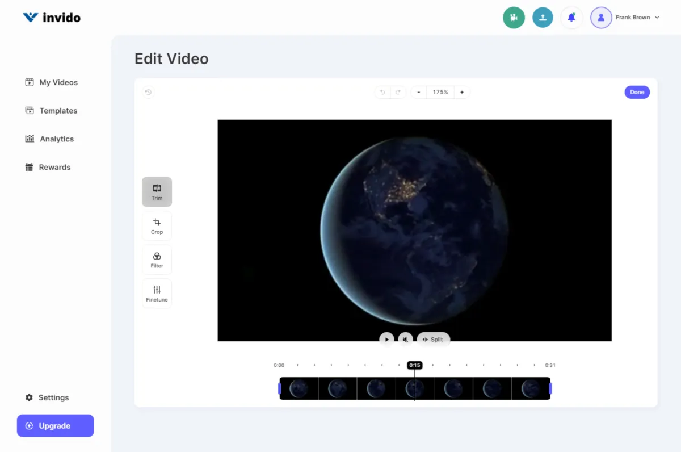This screenshot has height=452, width=681.
Task: Click the Earth video preview
Action: click(414, 230)
